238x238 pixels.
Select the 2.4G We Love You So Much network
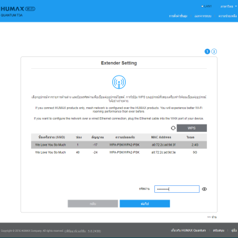[x=119, y=145]
